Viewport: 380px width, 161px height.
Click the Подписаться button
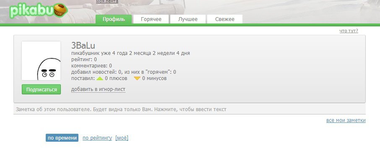[x=41, y=89]
